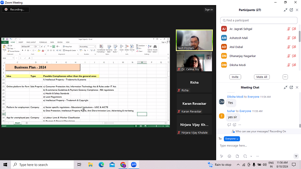
Task: Toggle Ashutosh Mali's microphone mute
Action: (x=289, y=38)
